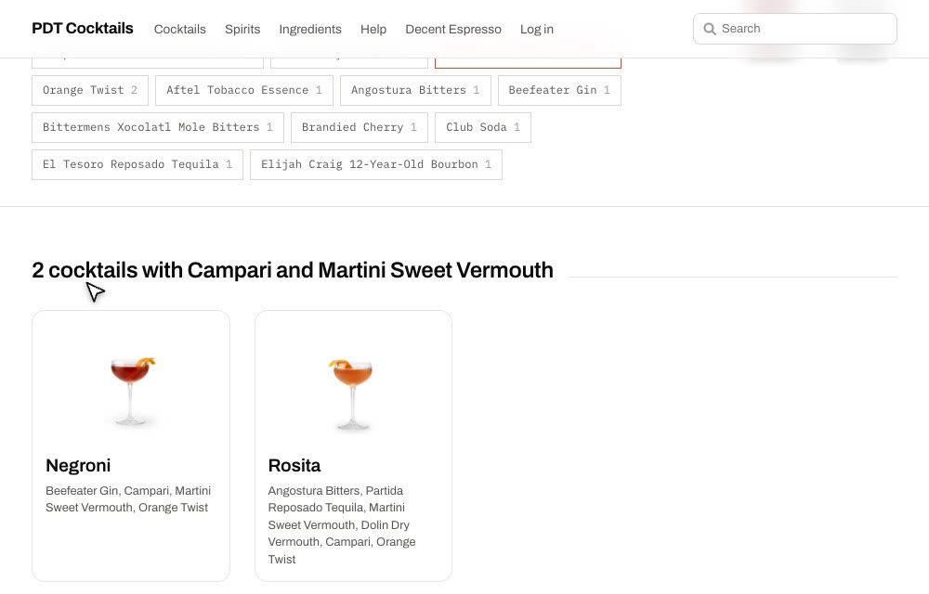Click the '2 cocktails with Campari' heading
Screen dimensions: 929x594
point(293,270)
